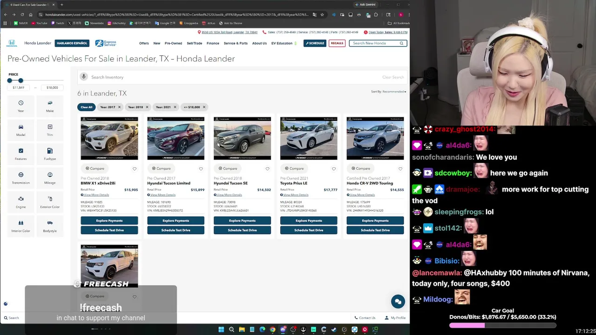This screenshot has height=335, width=596.
Task: Favorite the Hyundai Tucson SE with heart
Action: point(268,169)
